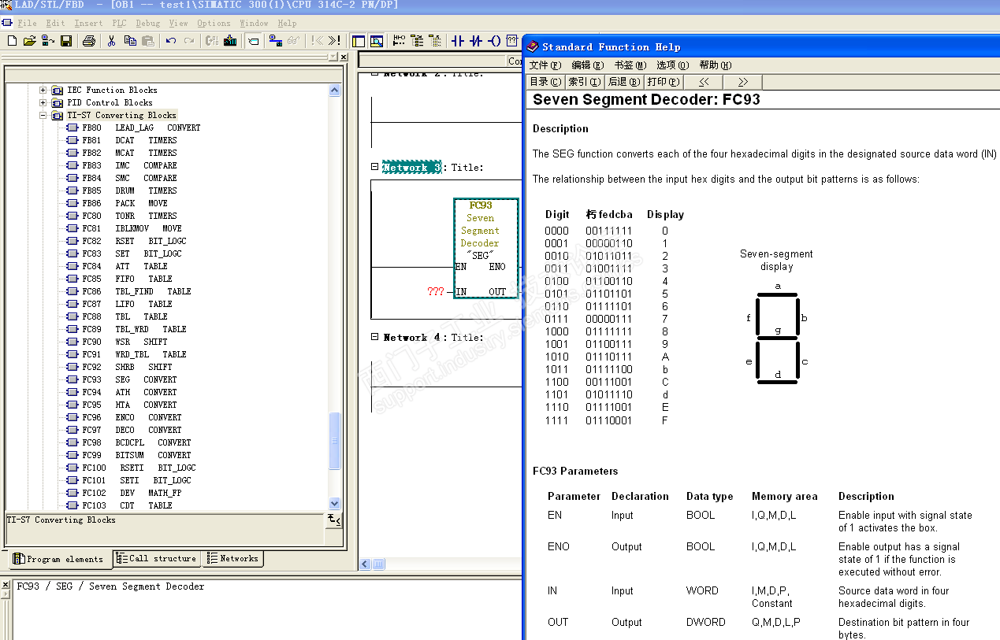Click the Undo arrow icon

(x=171, y=41)
